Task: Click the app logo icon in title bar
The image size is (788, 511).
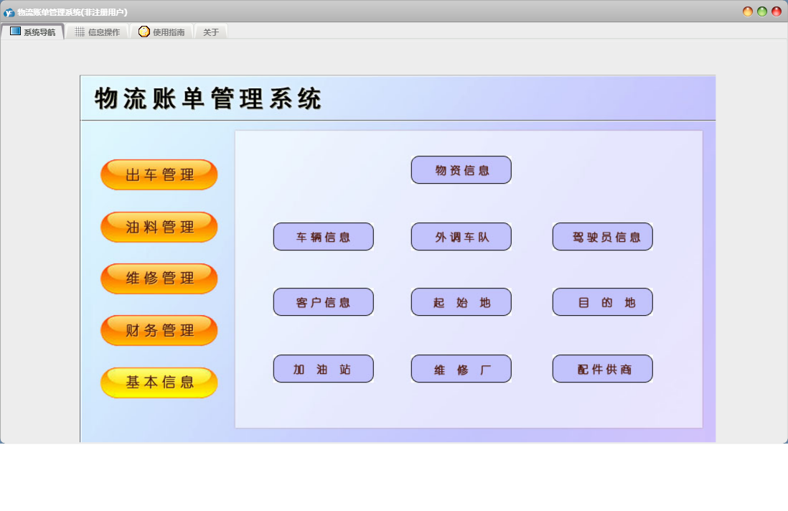Action: pyautogui.click(x=9, y=12)
